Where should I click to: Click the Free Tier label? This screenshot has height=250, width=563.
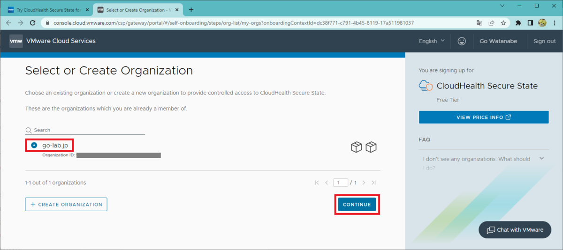click(448, 100)
